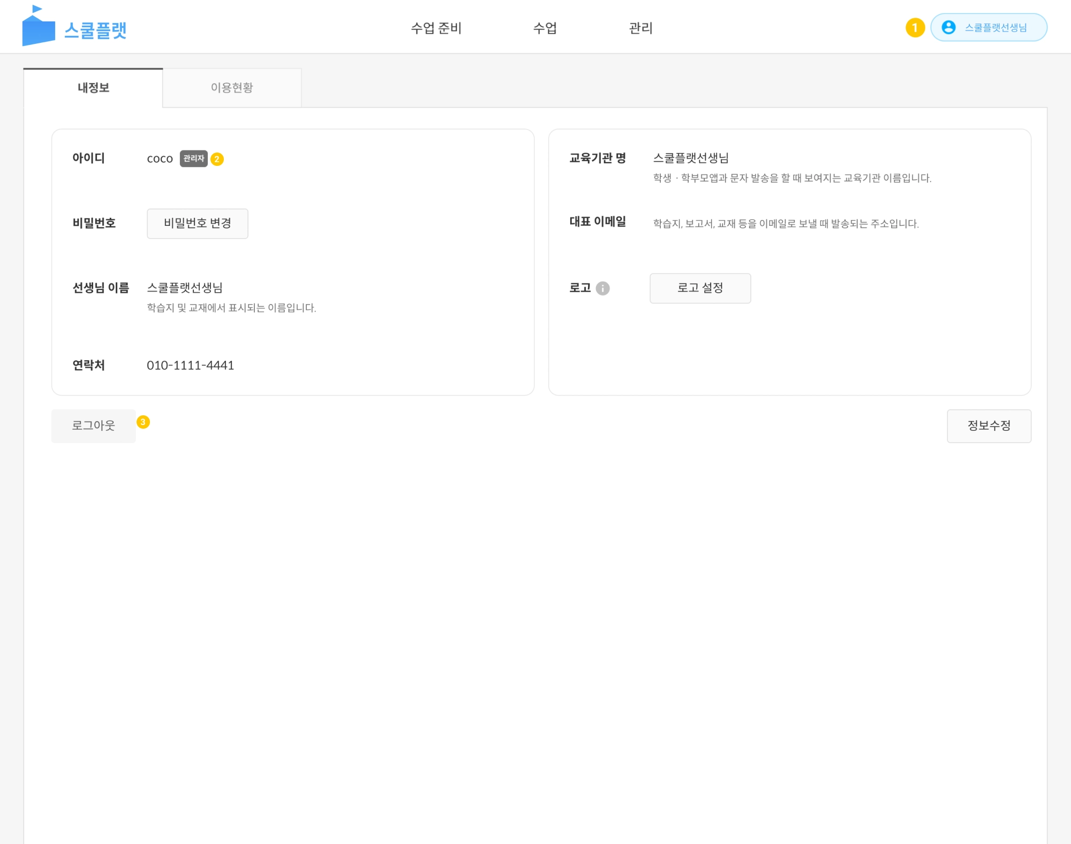Click the 로고 설정 button
The width and height of the screenshot is (1071, 844).
[700, 288]
